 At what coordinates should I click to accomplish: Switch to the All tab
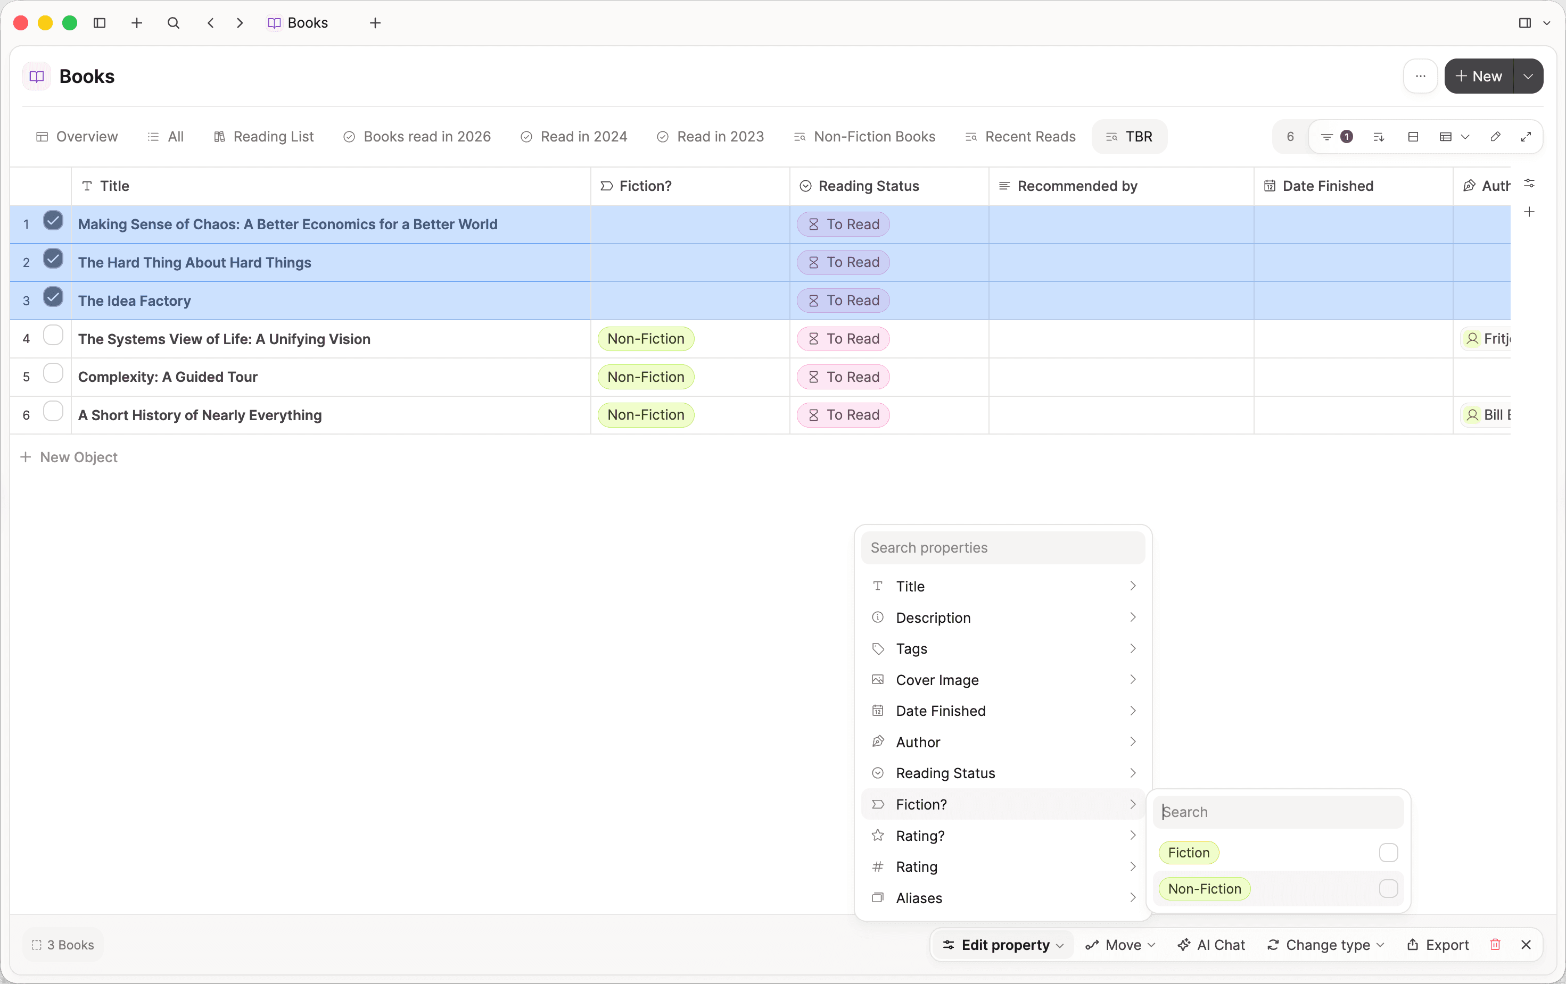pos(166,137)
